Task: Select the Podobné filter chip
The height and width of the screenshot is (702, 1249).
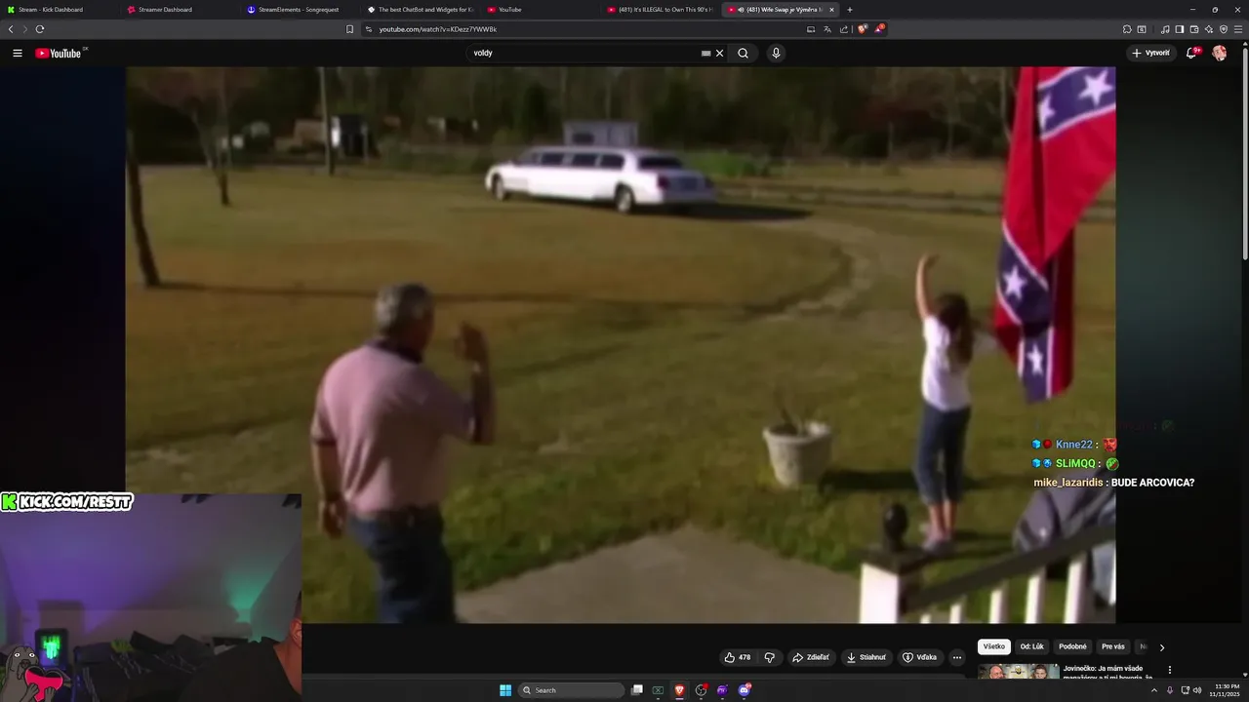Action: tap(1072, 646)
